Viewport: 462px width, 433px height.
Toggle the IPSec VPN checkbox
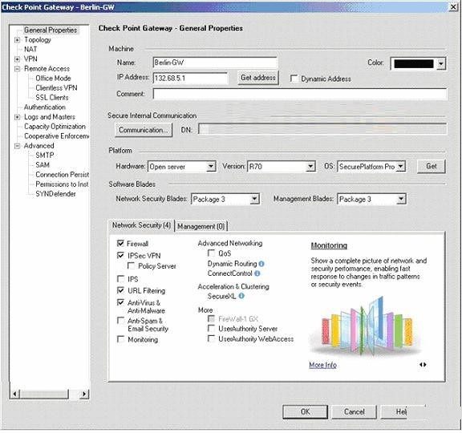120,255
